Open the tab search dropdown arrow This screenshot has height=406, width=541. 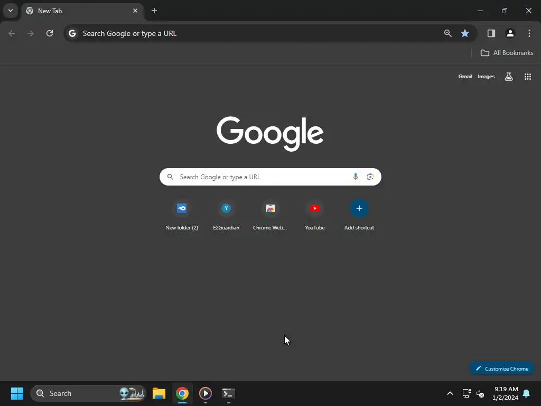[x=11, y=11]
